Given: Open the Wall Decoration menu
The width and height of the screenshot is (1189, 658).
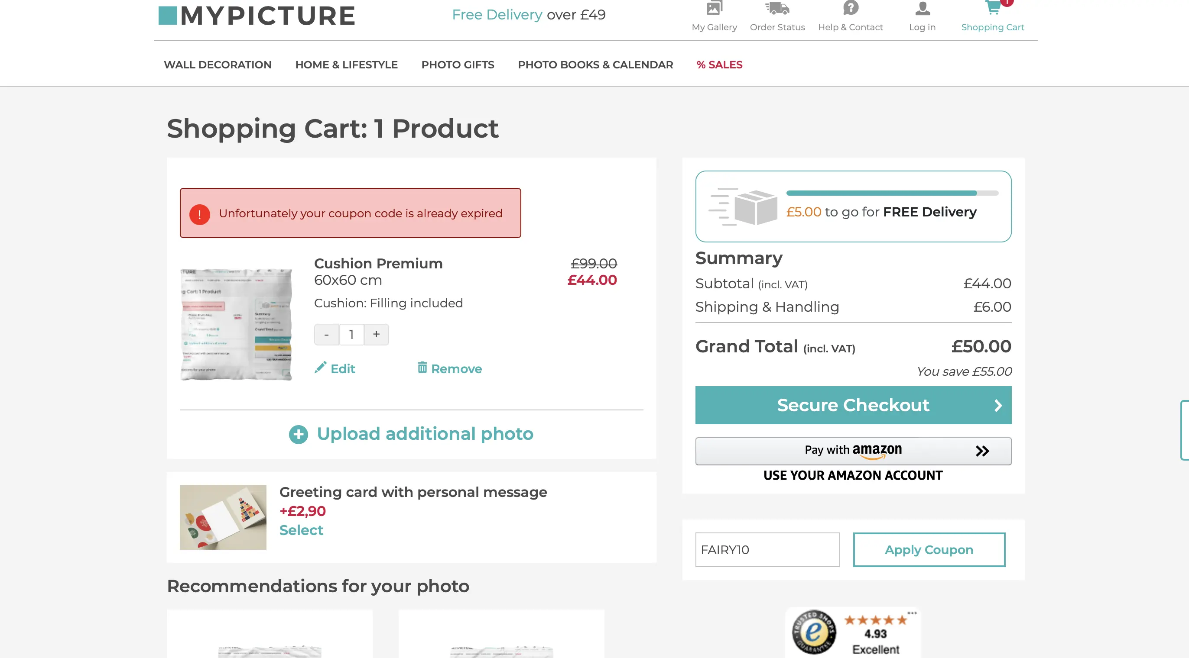Looking at the screenshot, I should pos(218,65).
